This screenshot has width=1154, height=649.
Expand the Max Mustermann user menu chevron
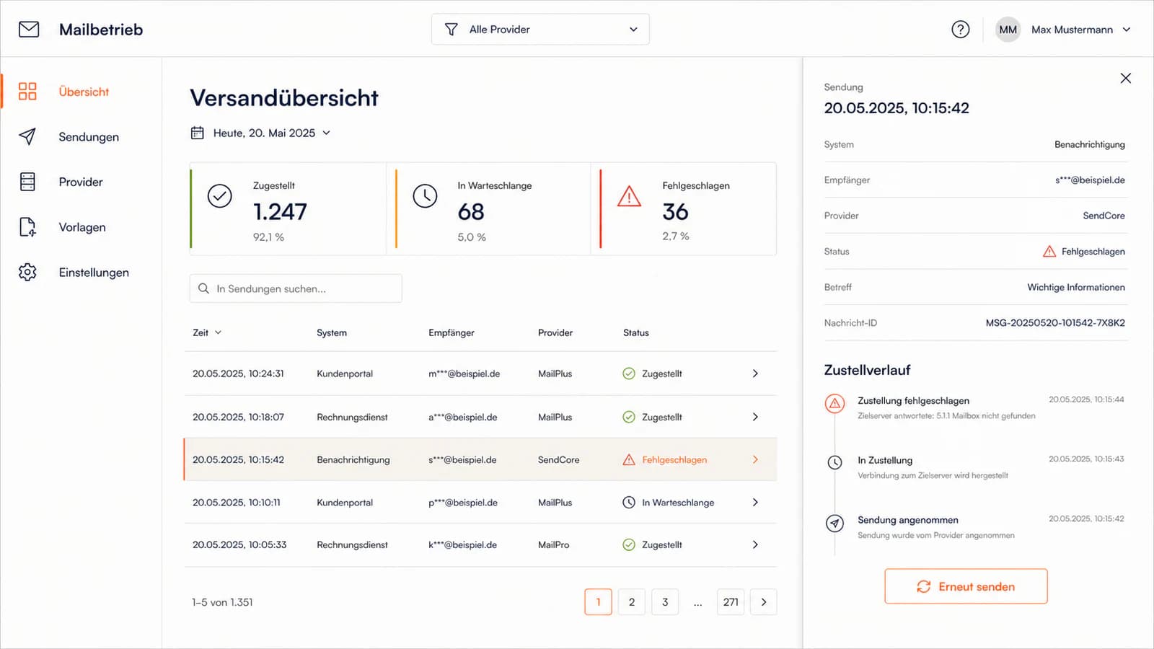point(1127,30)
